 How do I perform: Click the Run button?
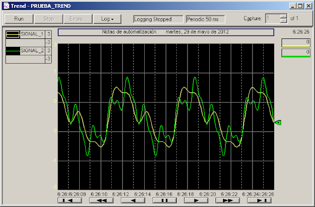tap(19, 19)
